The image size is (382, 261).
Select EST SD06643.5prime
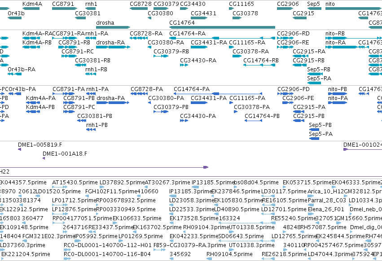pyautogui.click(x=241, y=236)
